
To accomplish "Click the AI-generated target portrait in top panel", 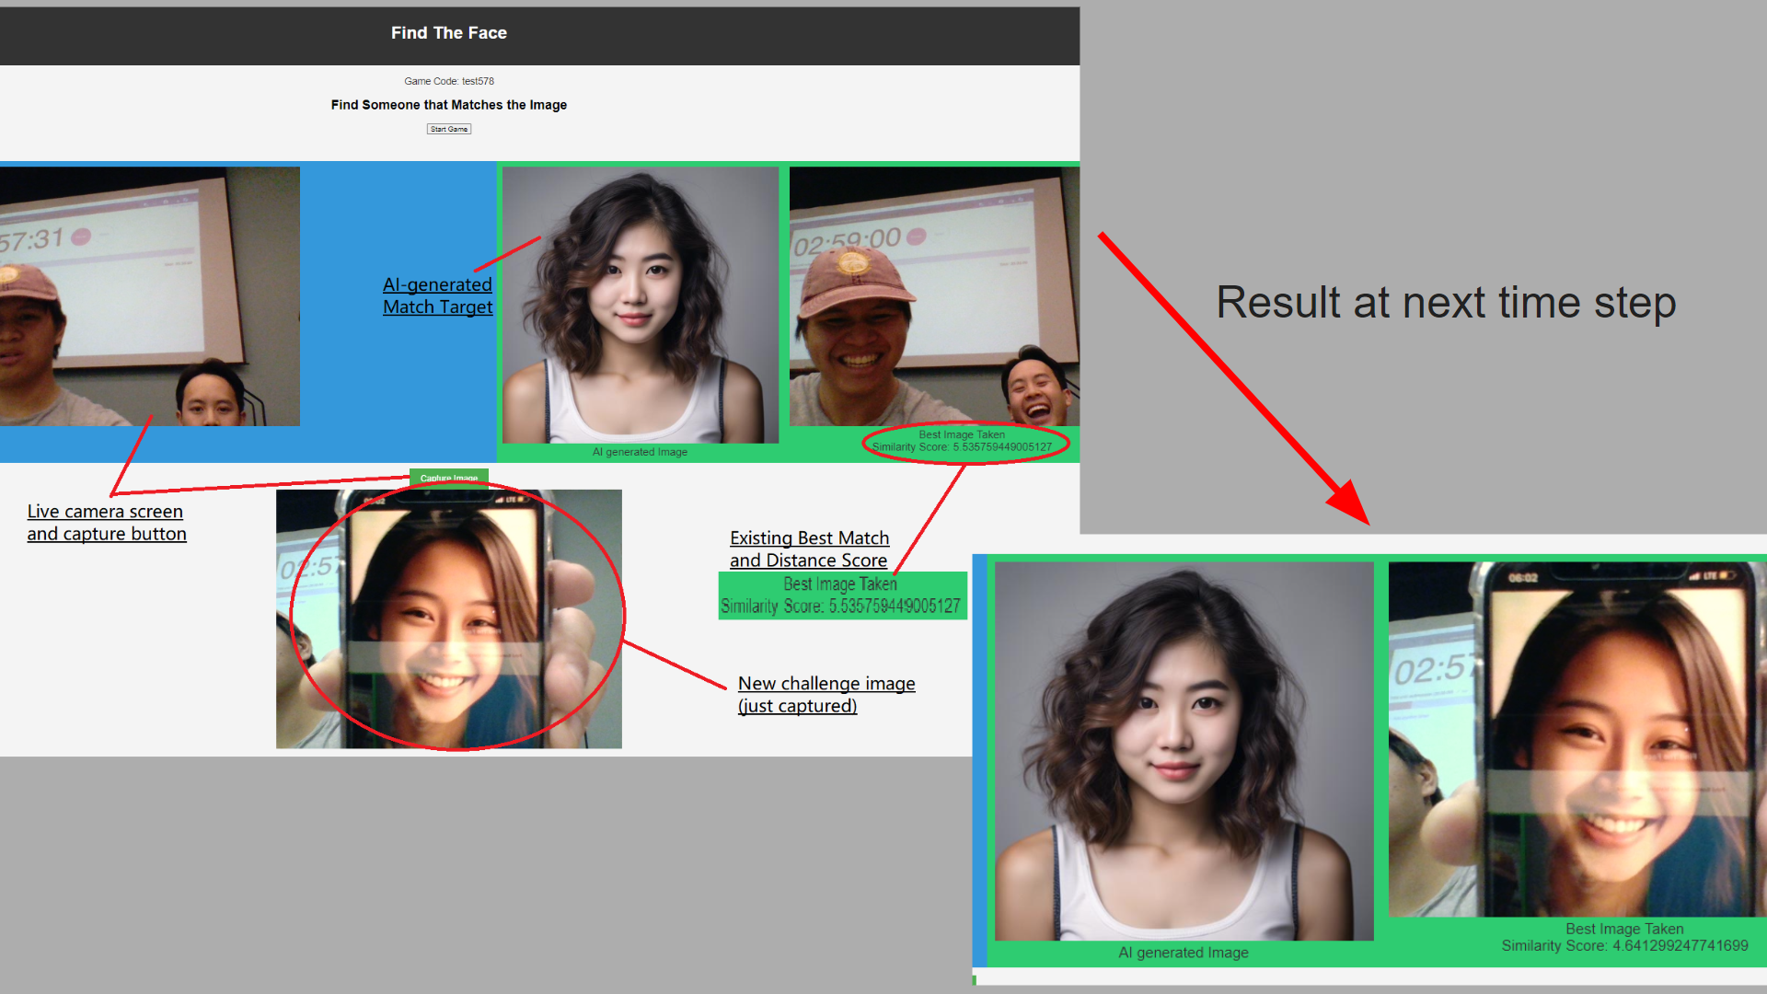I will (x=640, y=304).
